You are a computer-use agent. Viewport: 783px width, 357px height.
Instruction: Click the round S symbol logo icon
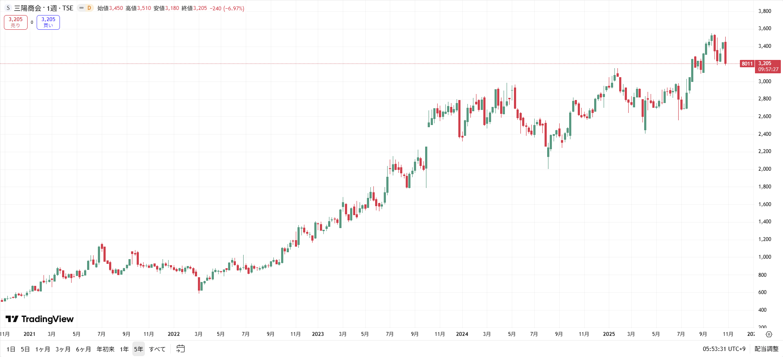click(8, 8)
